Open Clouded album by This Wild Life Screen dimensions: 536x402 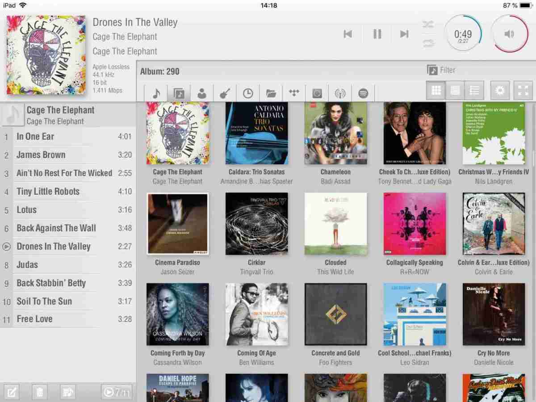(x=335, y=224)
